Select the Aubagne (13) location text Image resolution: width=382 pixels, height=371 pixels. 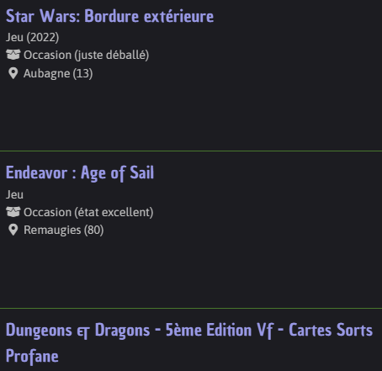[58, 73]
